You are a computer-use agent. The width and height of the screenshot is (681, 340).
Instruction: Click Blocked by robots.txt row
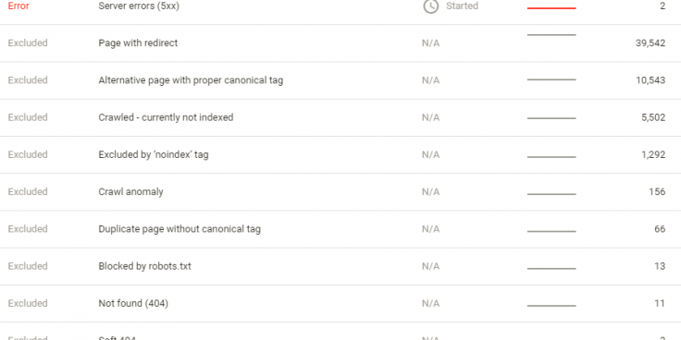point(340,266)
